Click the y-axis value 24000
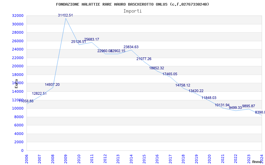265x165 pixels. pyautogui.click(x=18, y=49)
